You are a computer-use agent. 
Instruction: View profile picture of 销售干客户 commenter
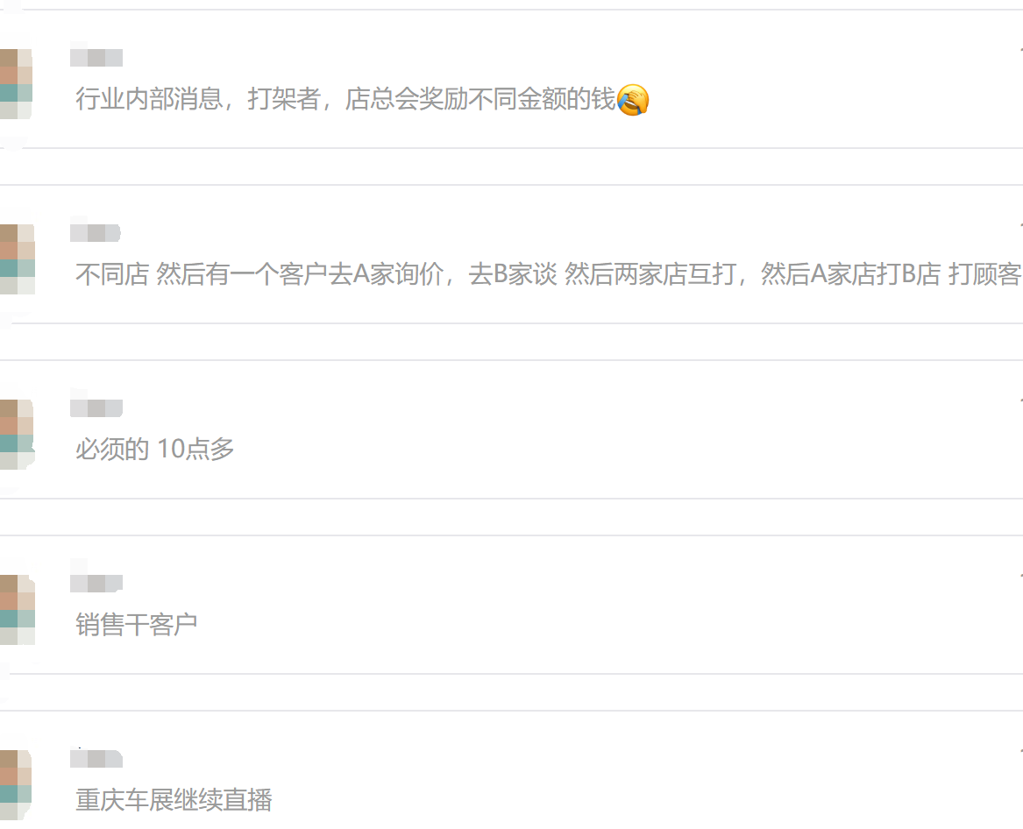coord(17,610)
